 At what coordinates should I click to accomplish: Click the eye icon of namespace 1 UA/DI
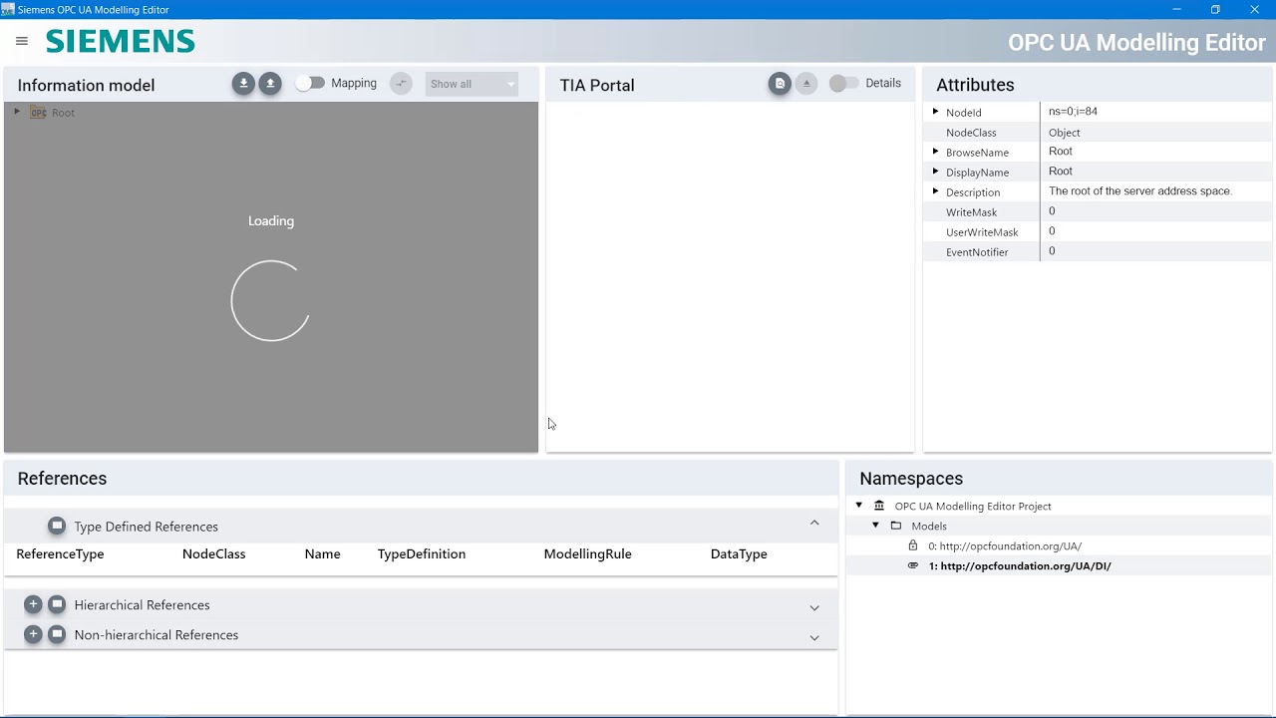[x=912, y=565]
